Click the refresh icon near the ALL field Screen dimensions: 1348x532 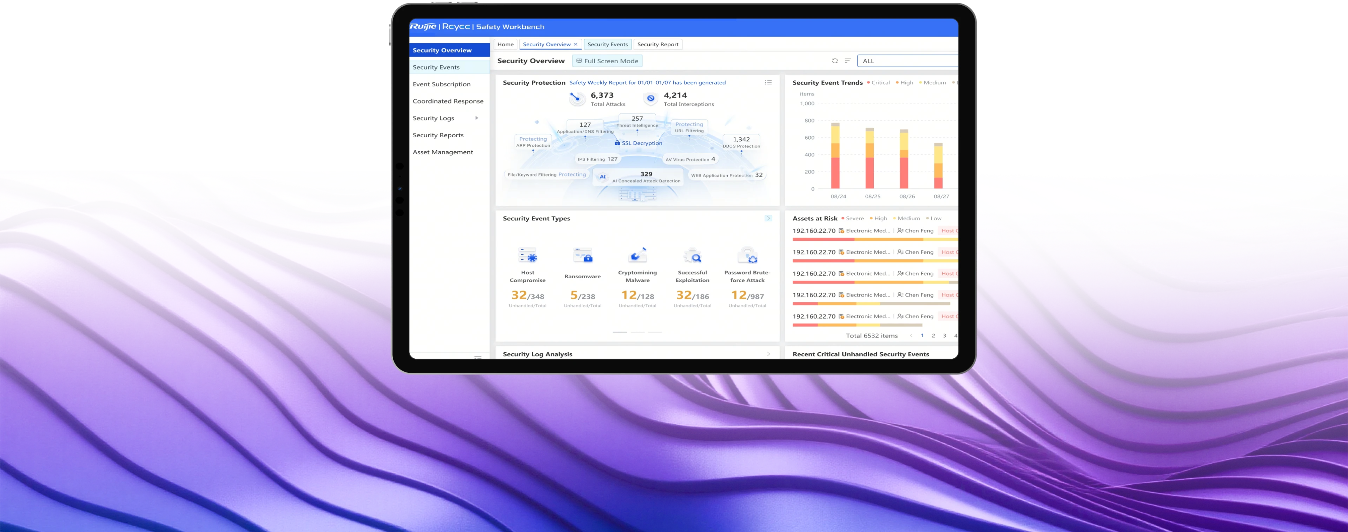click(x=835, y=61)
